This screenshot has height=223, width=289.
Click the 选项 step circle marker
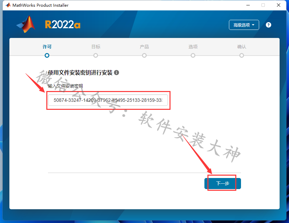[x=193, y=55]
